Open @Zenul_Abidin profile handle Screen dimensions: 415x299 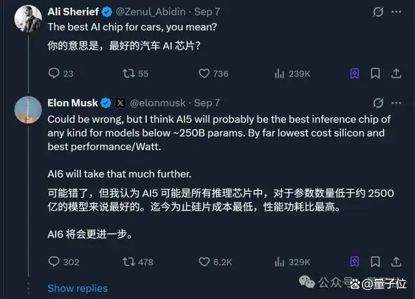[150, 12]
